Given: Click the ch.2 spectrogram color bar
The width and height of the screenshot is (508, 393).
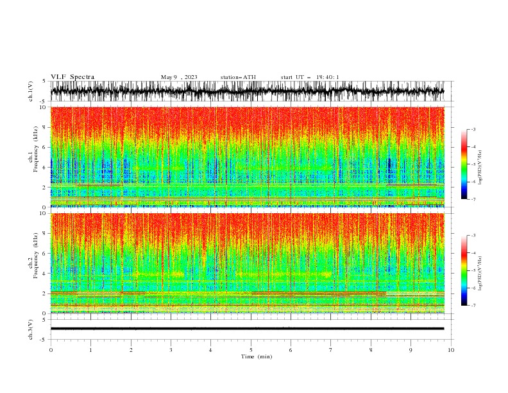Looking at the screenshot, I should [x=464, y=270].
